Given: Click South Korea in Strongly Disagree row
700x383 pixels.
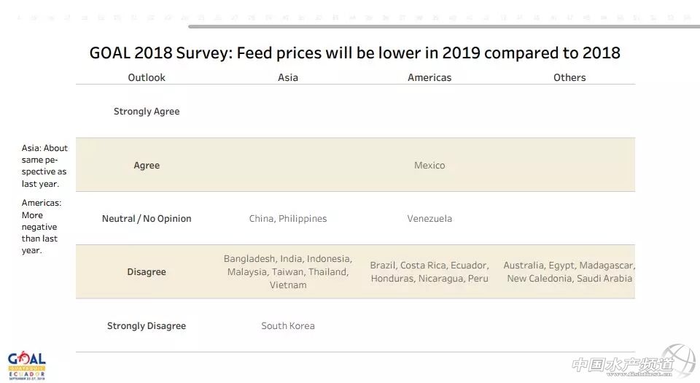Looking at the screenshot, I should (288, 326).
